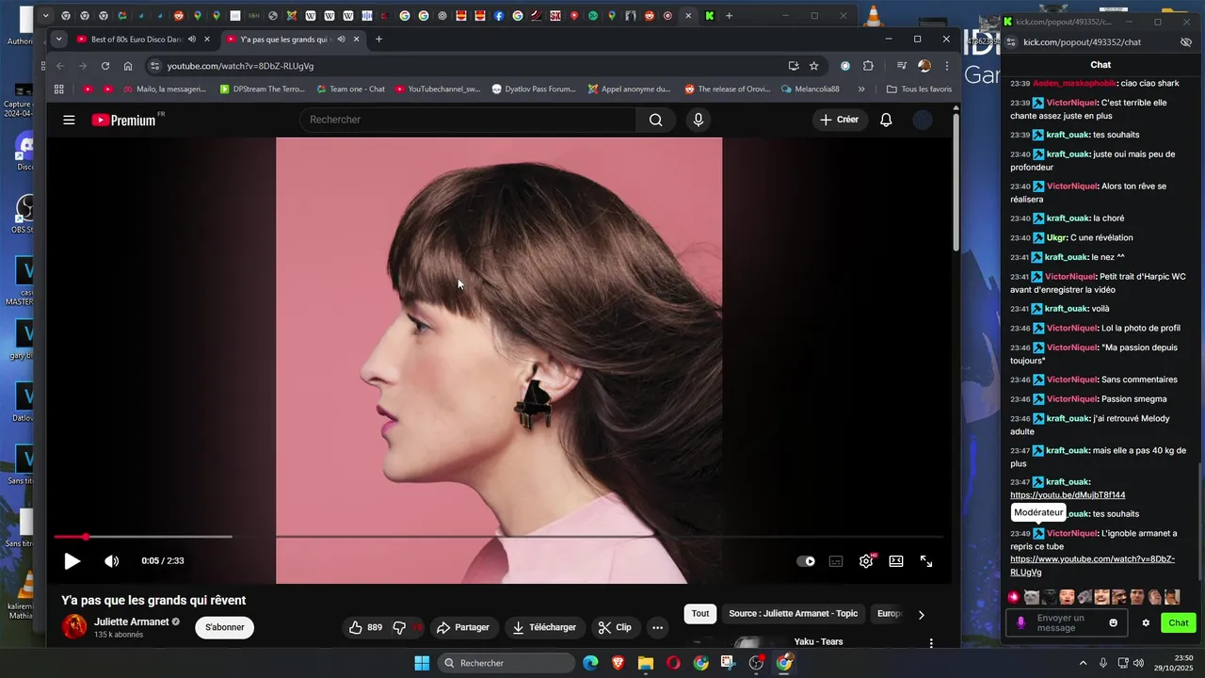Viewport: 1205px width, 678px height.
Task: Open options for Yaku - Tears video
Action: 931,643
